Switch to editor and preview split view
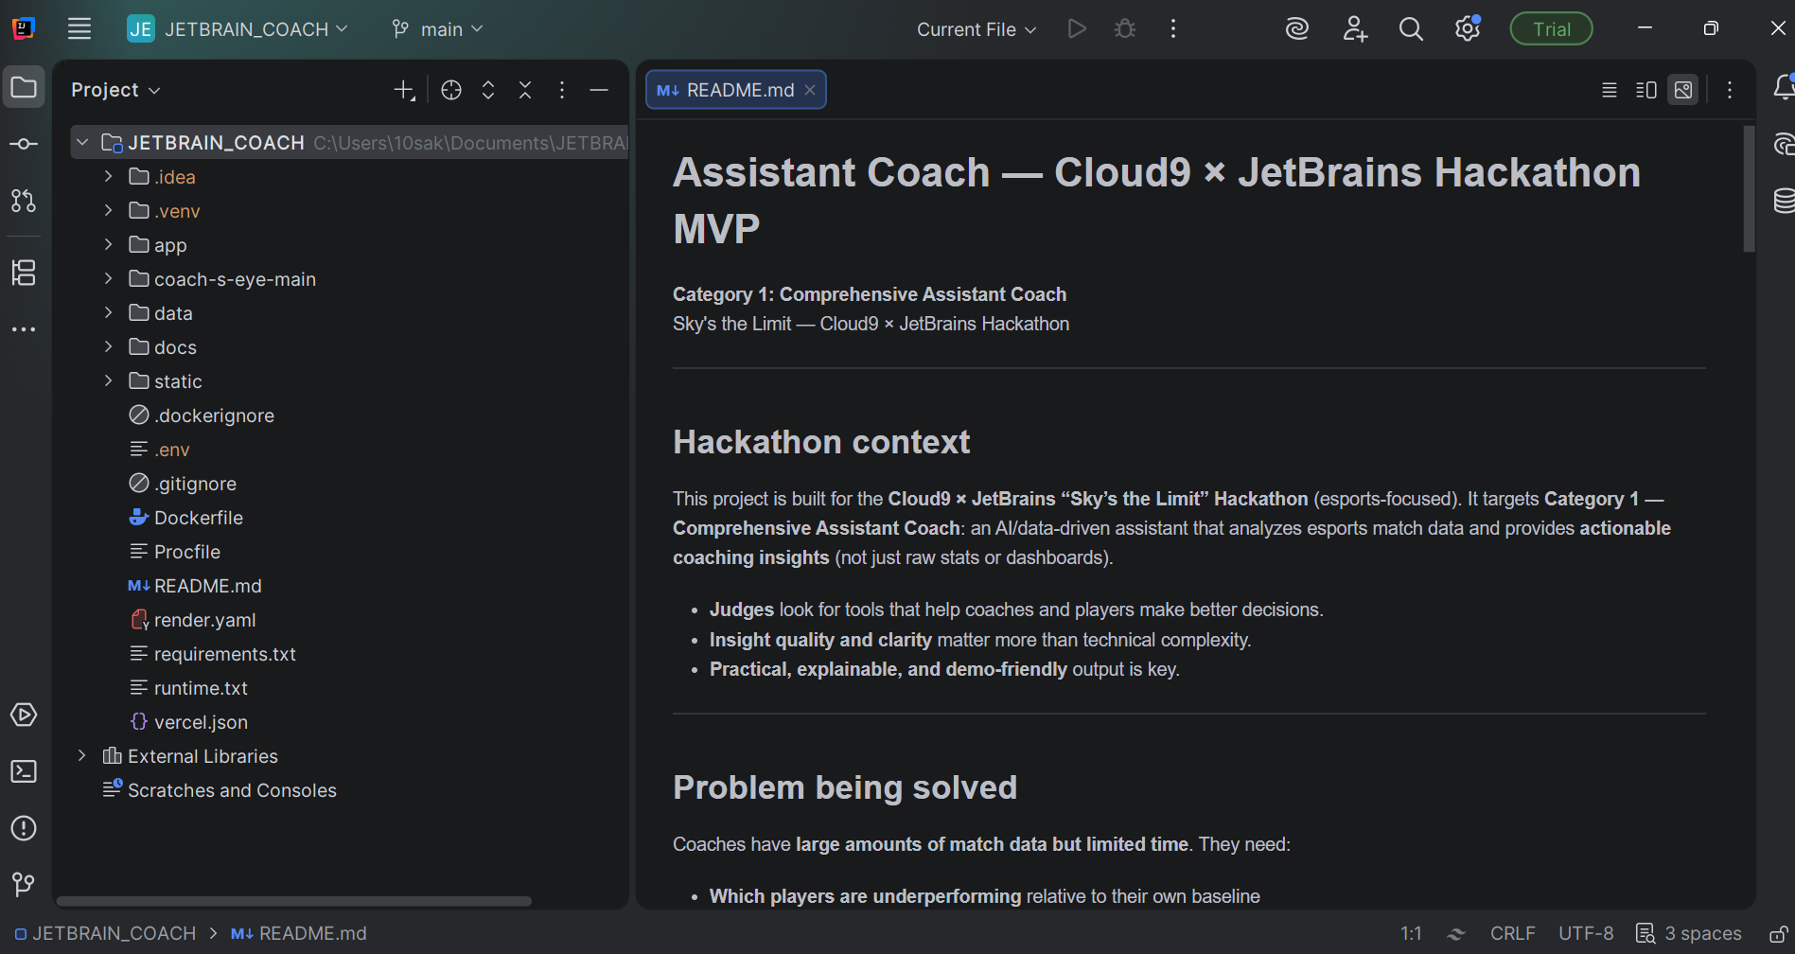Image resolution: width=1795 pixels, height=954 pixels. [1645, 90]
